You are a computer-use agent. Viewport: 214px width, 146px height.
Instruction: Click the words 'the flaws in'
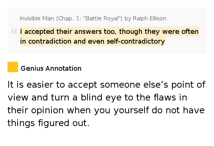click(x=161, y=97)
